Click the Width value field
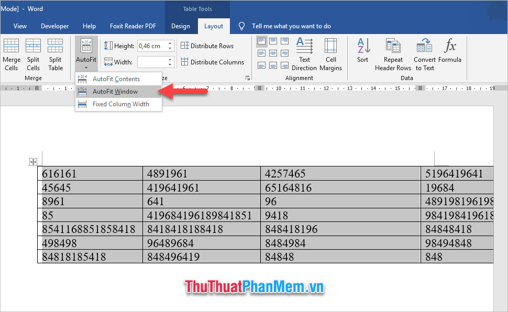Viewport: 508px width, 312px height. tap(152, 62)
